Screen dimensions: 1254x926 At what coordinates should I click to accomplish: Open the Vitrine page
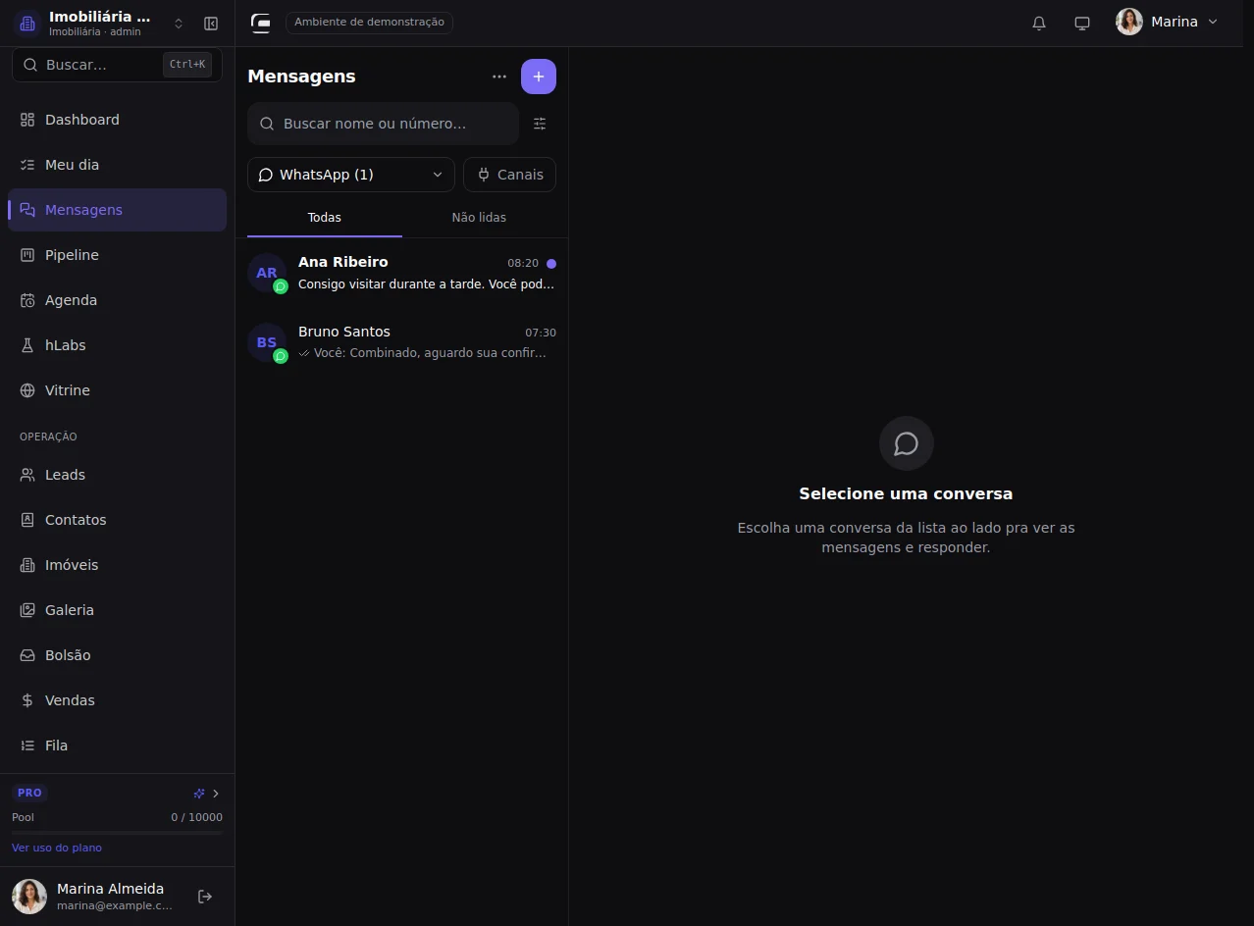click(117, 390)
